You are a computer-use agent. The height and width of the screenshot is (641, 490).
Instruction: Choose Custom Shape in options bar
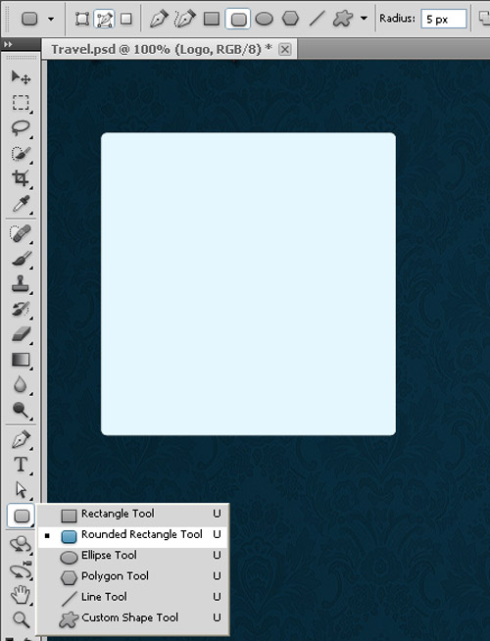(342, 19)
